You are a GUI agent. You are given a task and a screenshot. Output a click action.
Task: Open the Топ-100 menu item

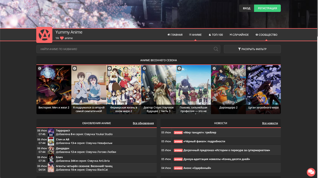216,35
